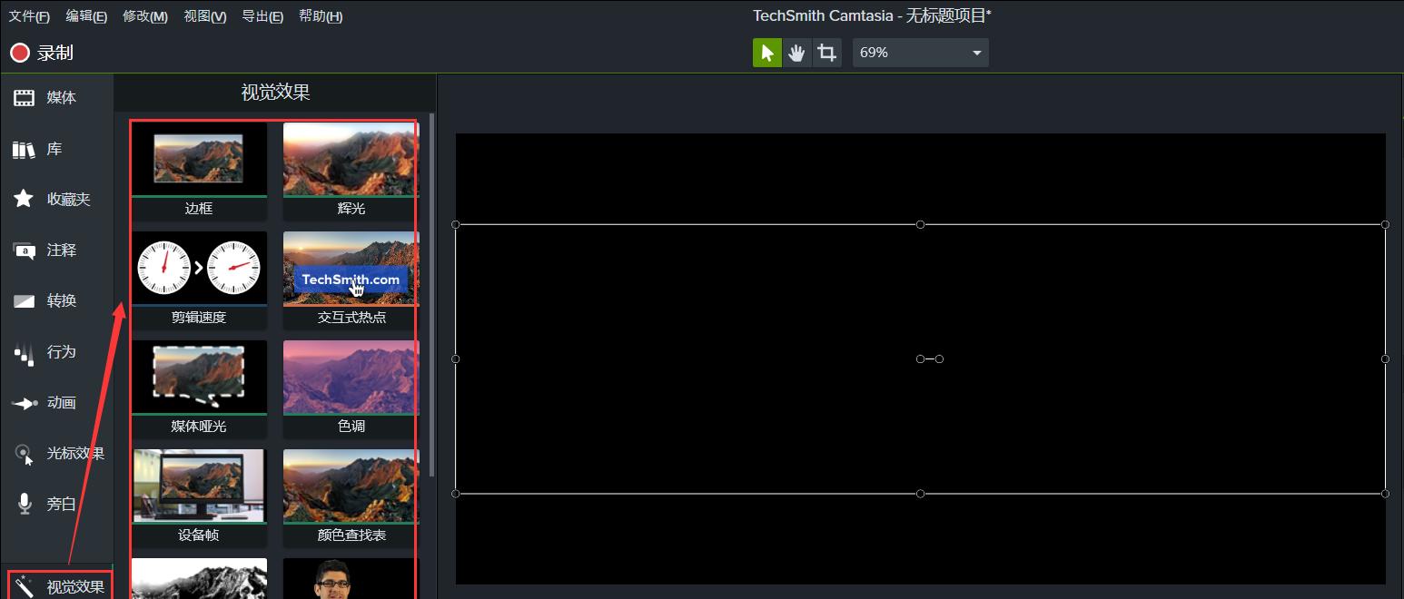
Task: Select the 媒体哑光 media matte effect
Action: click(x=199, y=389)
